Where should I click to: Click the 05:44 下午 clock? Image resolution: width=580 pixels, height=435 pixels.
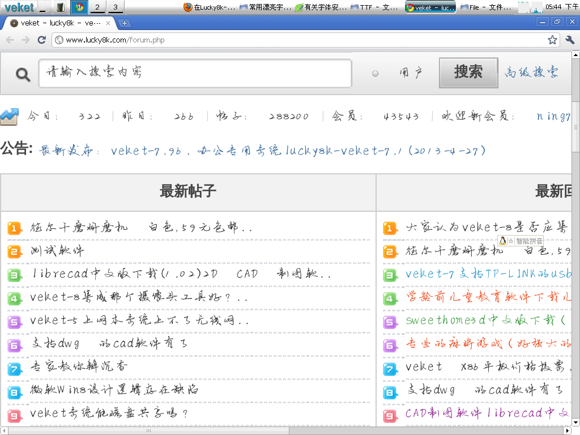coord(561,7)
